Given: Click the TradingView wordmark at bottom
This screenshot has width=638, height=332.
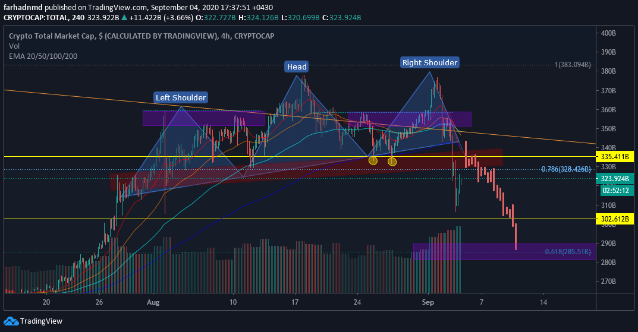Looking at the screenshot, I should coord(41,321).
